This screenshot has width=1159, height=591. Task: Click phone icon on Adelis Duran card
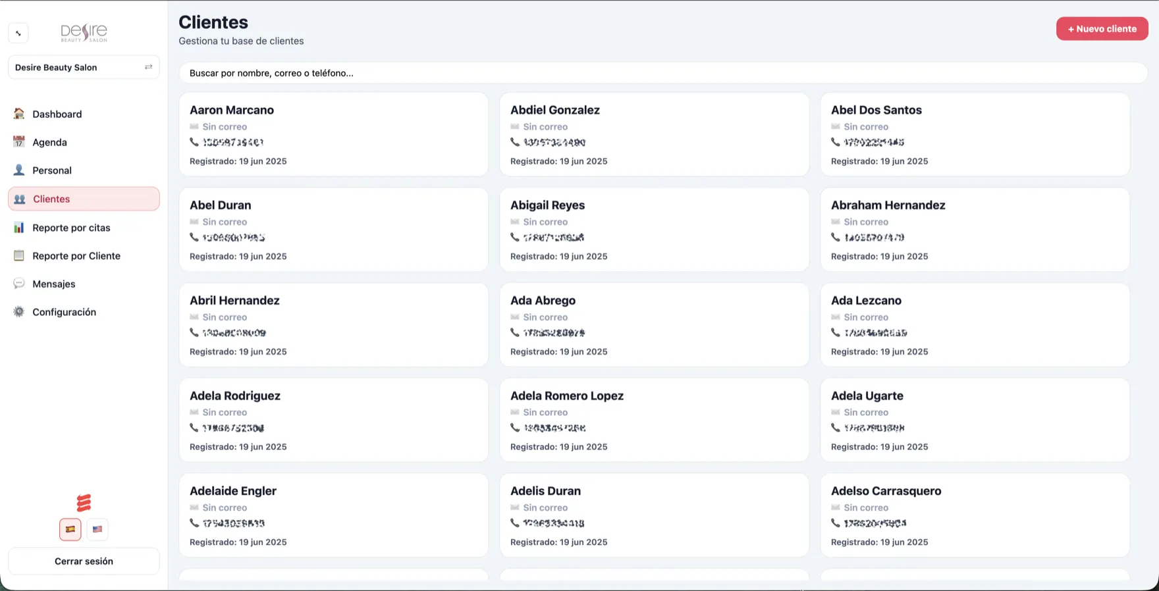click(515, 523)
